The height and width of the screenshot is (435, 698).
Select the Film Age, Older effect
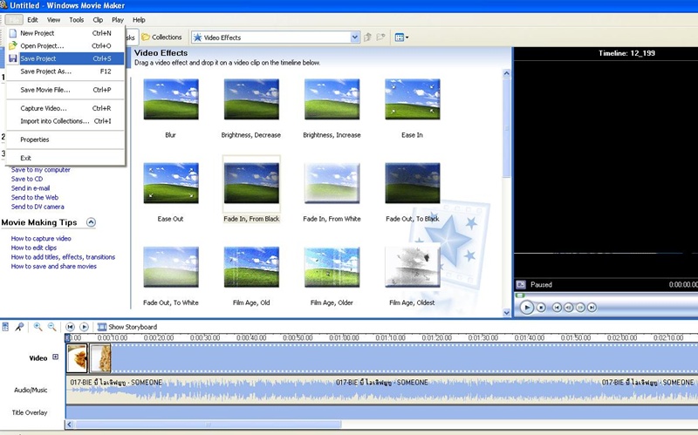(332, 267)
